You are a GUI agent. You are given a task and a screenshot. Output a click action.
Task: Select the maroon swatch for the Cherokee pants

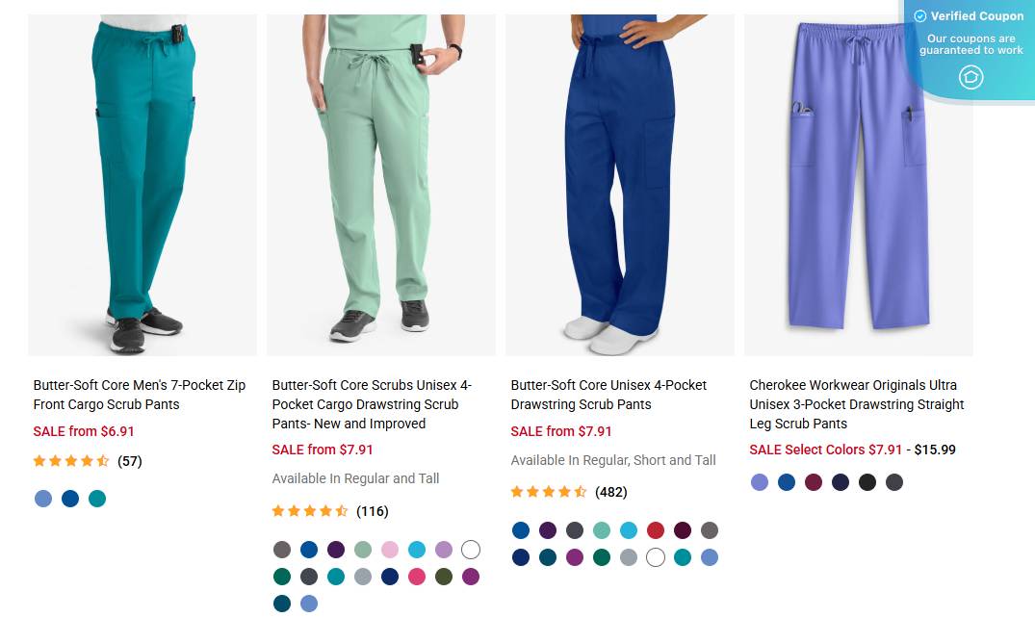click(x=814, y=482)
